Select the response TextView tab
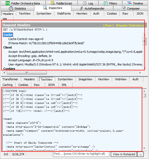The image size is (149, 159). [46, 79]
